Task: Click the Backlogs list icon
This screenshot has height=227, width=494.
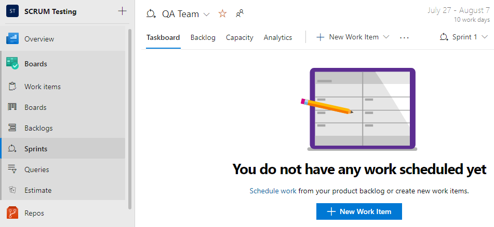Action: point(12,127)
